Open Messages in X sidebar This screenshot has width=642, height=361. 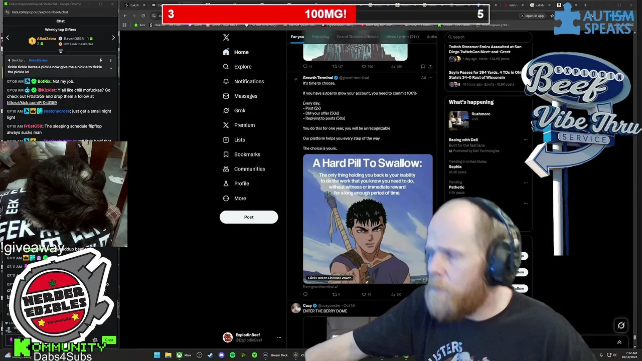[240, 96]
